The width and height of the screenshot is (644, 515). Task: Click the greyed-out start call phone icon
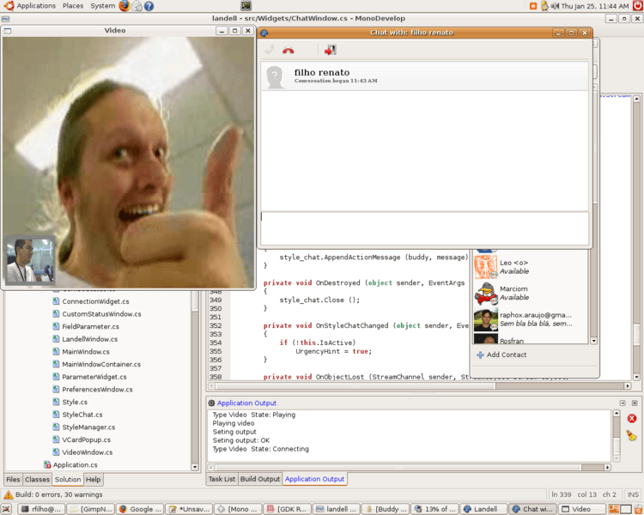[269, 51]
